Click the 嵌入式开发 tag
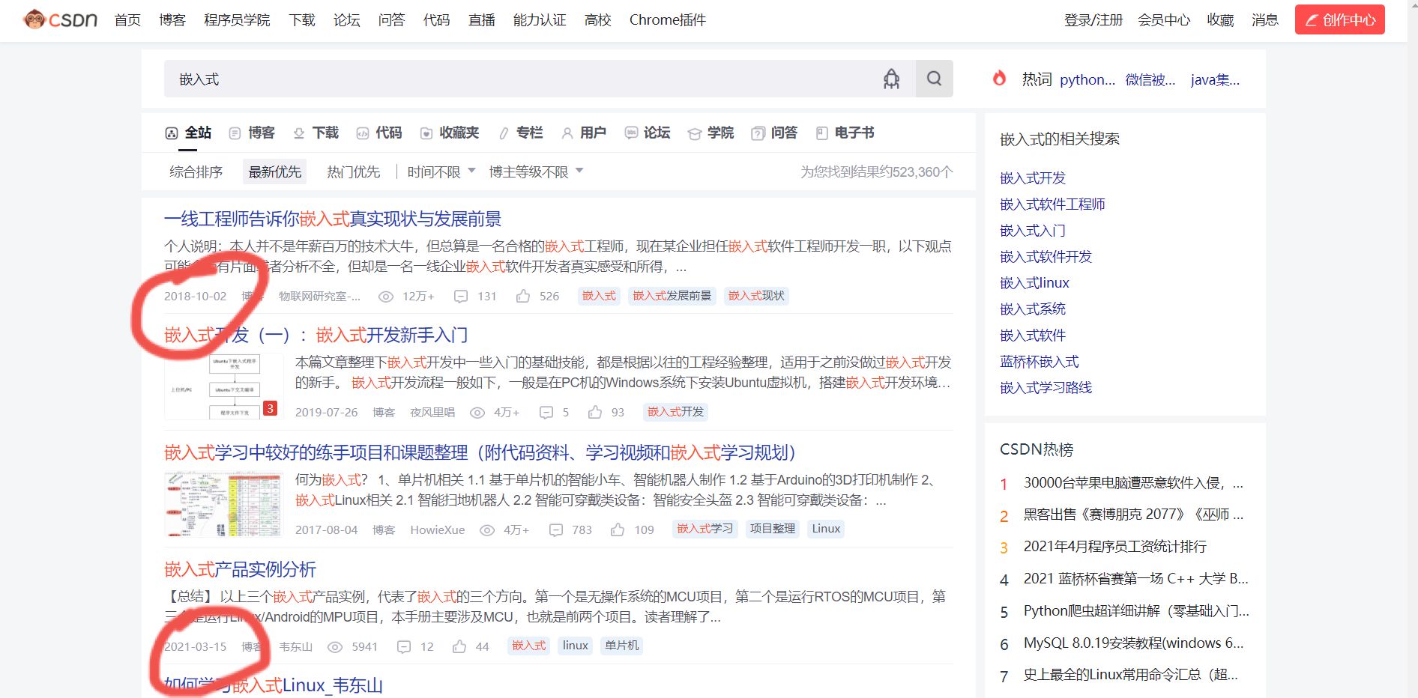Image resolution: width=1418 pixels, height=698 pixels. [x=676, y=412]
